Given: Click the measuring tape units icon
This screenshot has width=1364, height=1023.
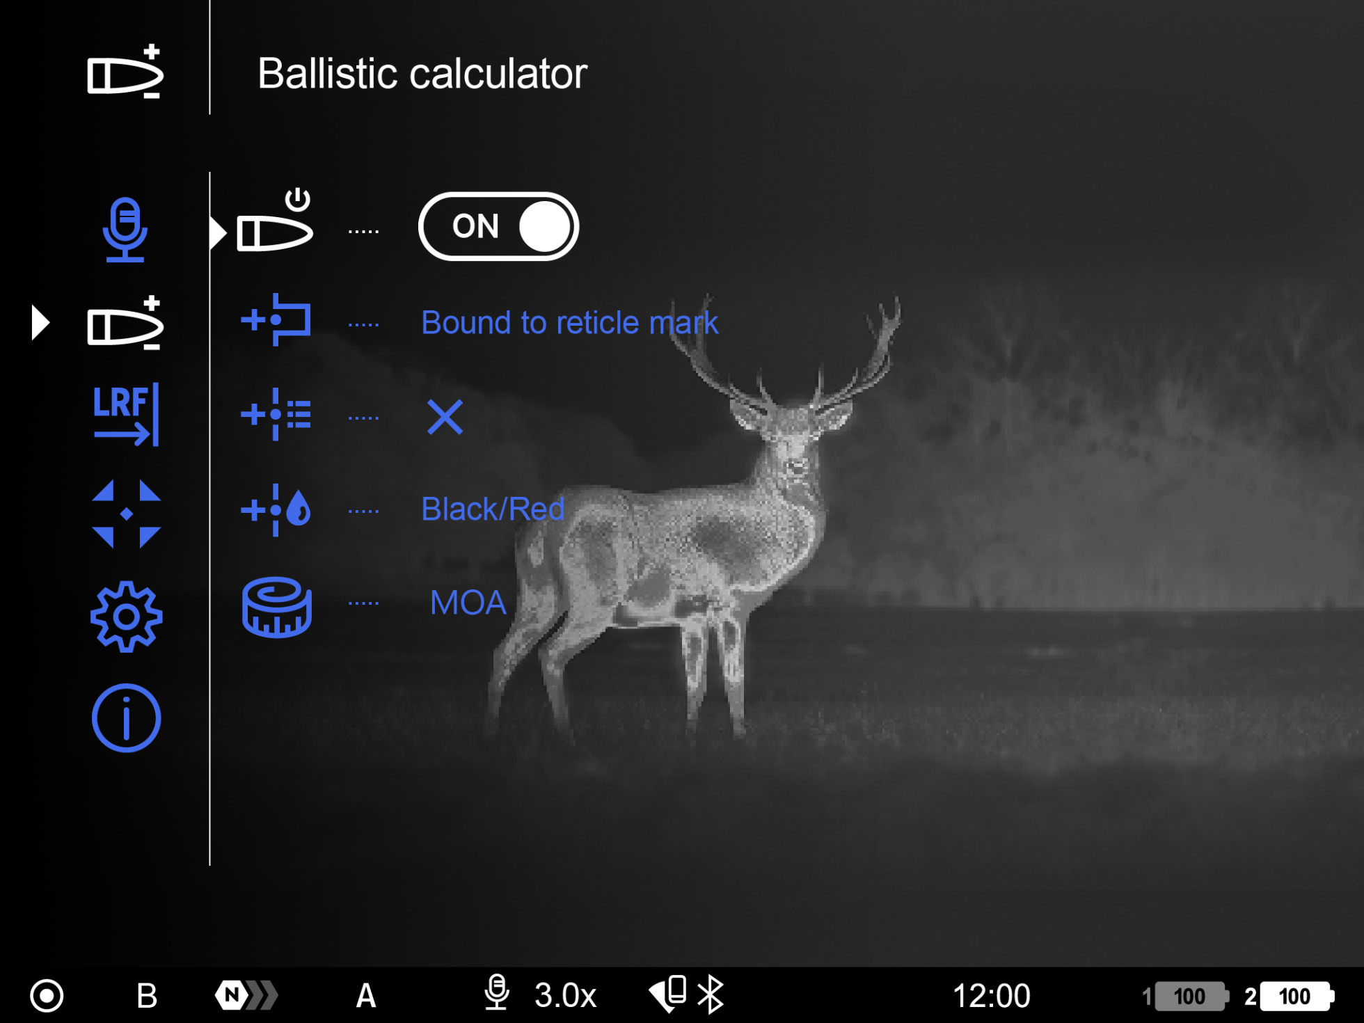Looking at the screenshot, I should 276,607.
